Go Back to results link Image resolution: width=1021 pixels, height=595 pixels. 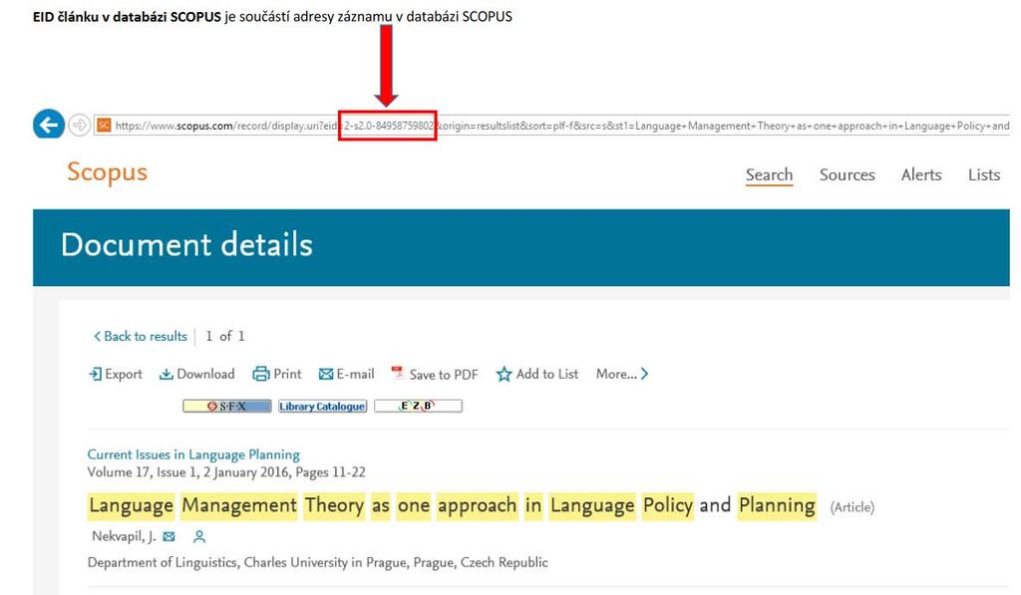tap(146, 337)
